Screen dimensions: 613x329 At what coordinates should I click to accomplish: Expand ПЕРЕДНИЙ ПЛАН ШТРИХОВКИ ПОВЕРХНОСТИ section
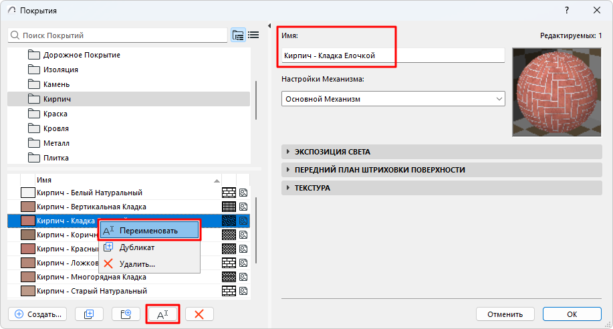click(x=441, y=170)
